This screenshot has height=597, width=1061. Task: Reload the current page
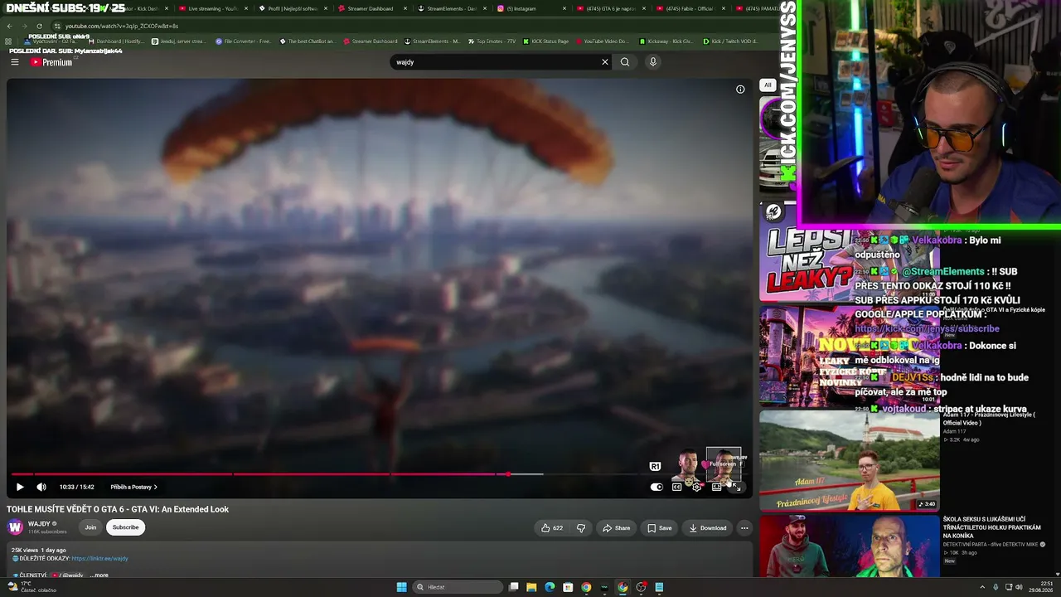point(39,27)
